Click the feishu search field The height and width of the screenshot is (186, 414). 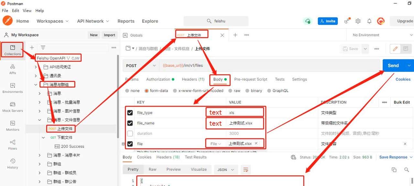(x=216, y=21)
